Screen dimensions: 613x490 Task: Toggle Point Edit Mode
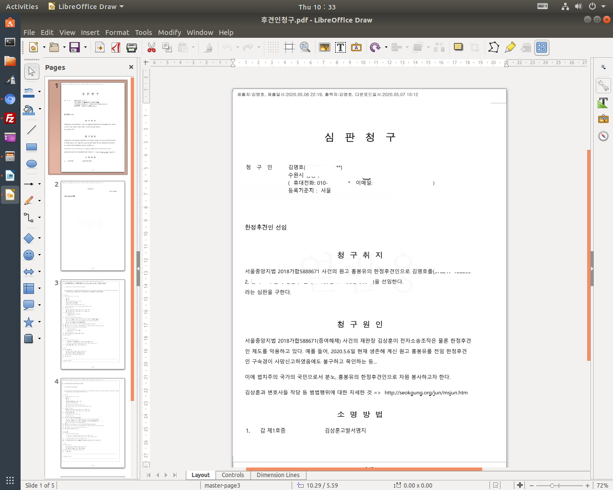pyautogui.click(x=493, y=47)
